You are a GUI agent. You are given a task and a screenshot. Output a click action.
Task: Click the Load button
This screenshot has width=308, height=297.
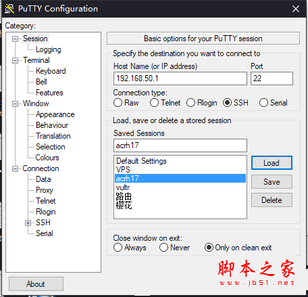[x=272, y=163]
